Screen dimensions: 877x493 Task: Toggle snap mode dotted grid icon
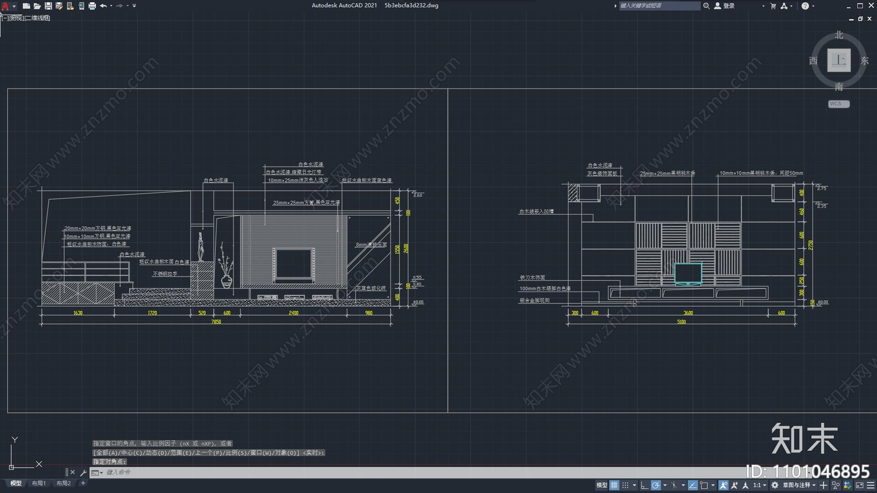[x=625, y=485]
